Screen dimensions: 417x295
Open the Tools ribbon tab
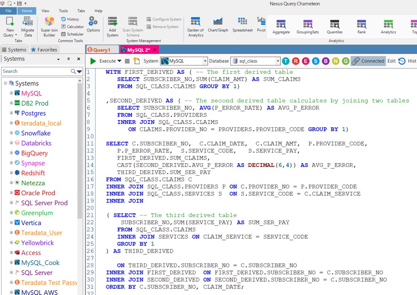click(63, 11)
